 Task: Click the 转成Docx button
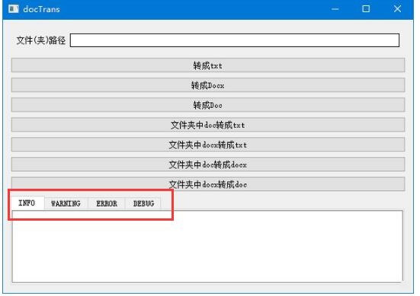click(208, 85)
